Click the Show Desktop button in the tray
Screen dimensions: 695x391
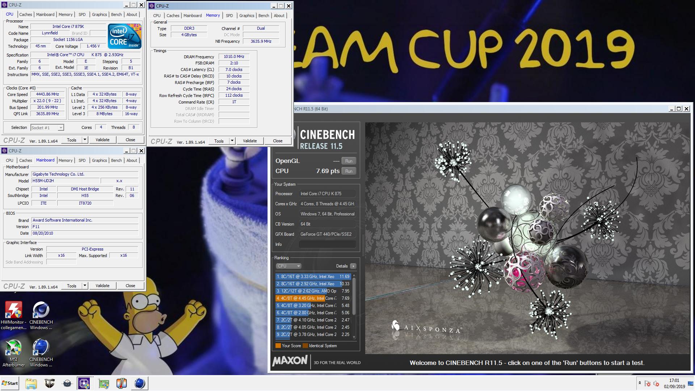tap(691, 383)
